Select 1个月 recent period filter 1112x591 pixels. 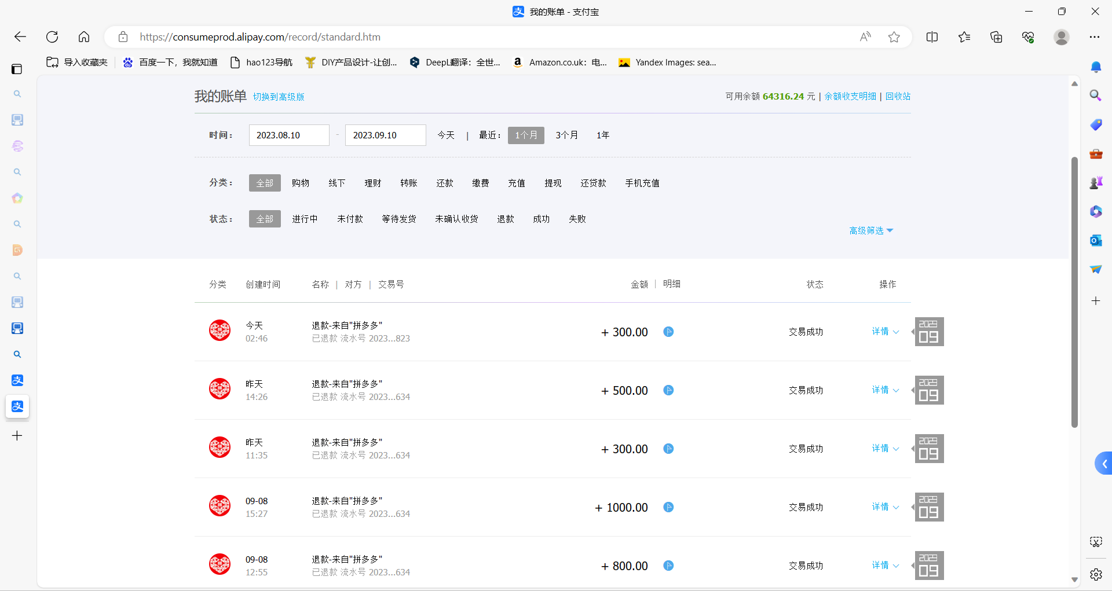pos(526,135)
